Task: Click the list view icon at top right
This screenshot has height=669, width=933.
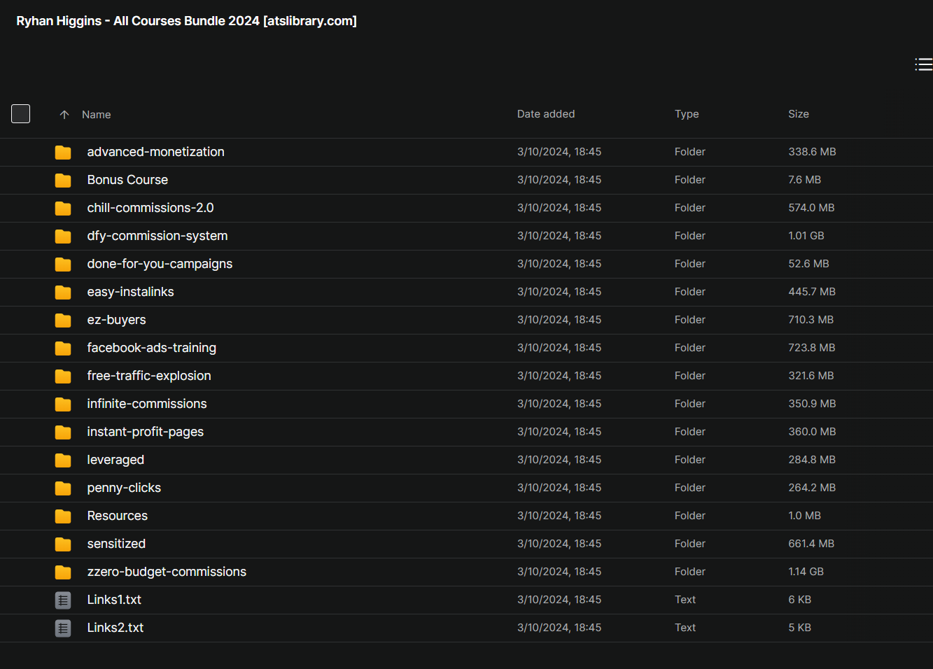Action: tap(923, 64)
